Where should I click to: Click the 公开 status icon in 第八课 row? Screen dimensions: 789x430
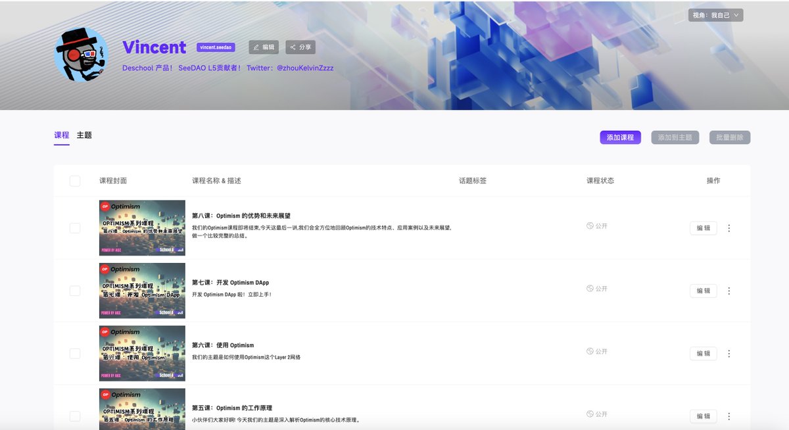pyautogui.click(x=590, y=226)
